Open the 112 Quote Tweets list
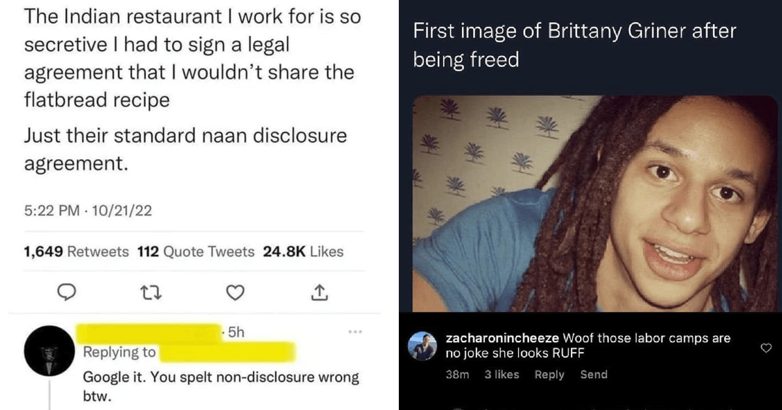782x410 pixels. 196,251
